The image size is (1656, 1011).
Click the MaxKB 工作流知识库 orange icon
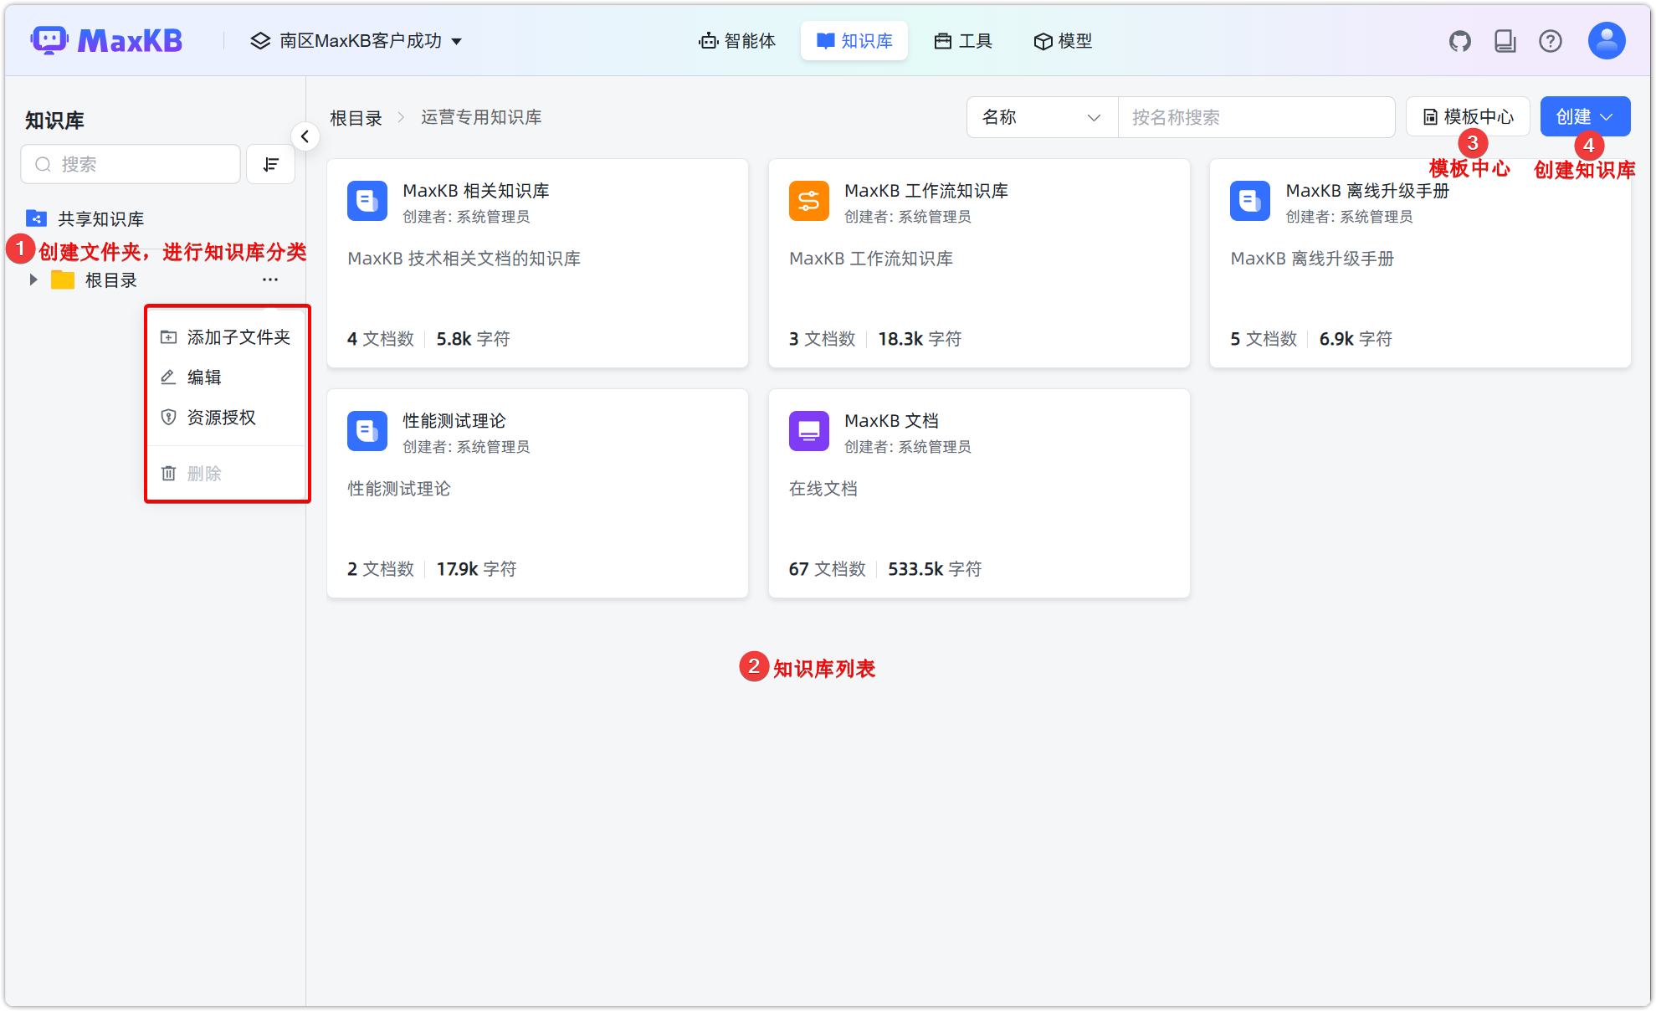(x=808, y=201)
